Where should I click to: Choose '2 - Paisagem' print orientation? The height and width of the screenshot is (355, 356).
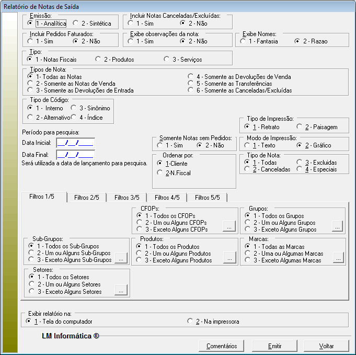pyautogui.click(x=300, y=127)
